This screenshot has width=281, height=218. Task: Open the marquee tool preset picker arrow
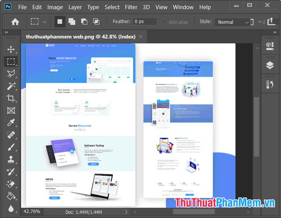(44, 22)
